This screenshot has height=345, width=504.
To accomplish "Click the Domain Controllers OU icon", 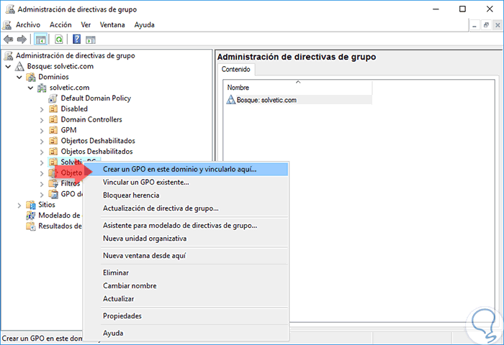I will [x=53, y=119].
